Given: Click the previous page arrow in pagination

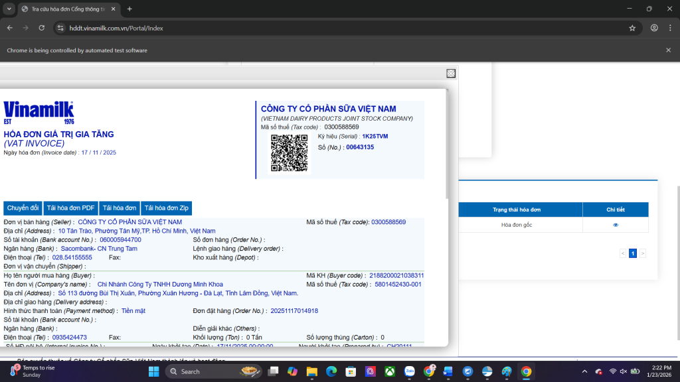Looking at the screenshot, I should [x=623, y=253].
